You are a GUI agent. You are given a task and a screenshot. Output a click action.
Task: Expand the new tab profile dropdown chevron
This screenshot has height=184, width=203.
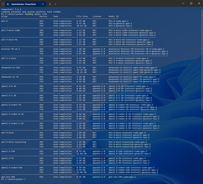pyautogui.click(x=55, y=4)
